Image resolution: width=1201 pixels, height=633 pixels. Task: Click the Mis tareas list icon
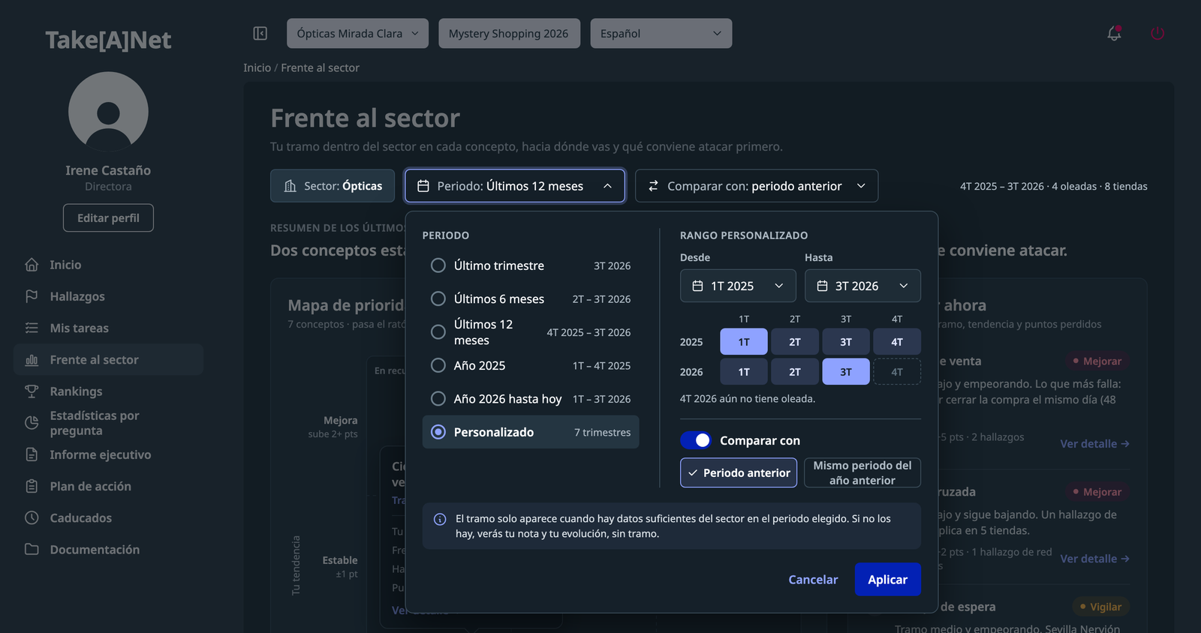(32, 328)
